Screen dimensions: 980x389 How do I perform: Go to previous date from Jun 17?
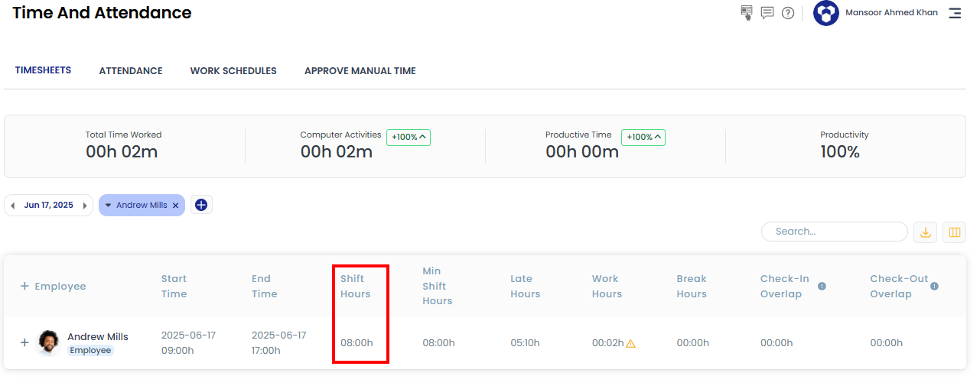[x=12, y=206]
